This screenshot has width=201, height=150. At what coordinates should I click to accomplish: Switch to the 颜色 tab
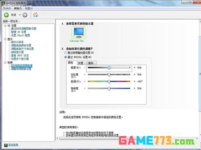[72, 62]
